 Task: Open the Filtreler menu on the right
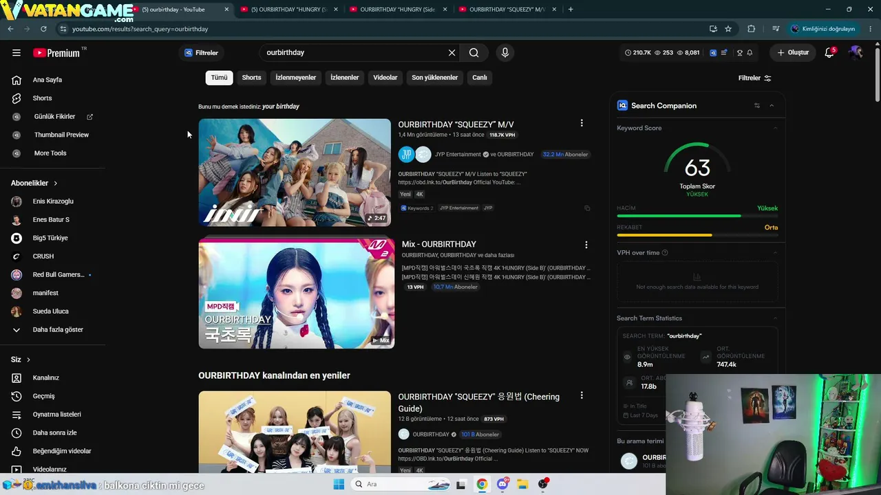coord(754,78)
